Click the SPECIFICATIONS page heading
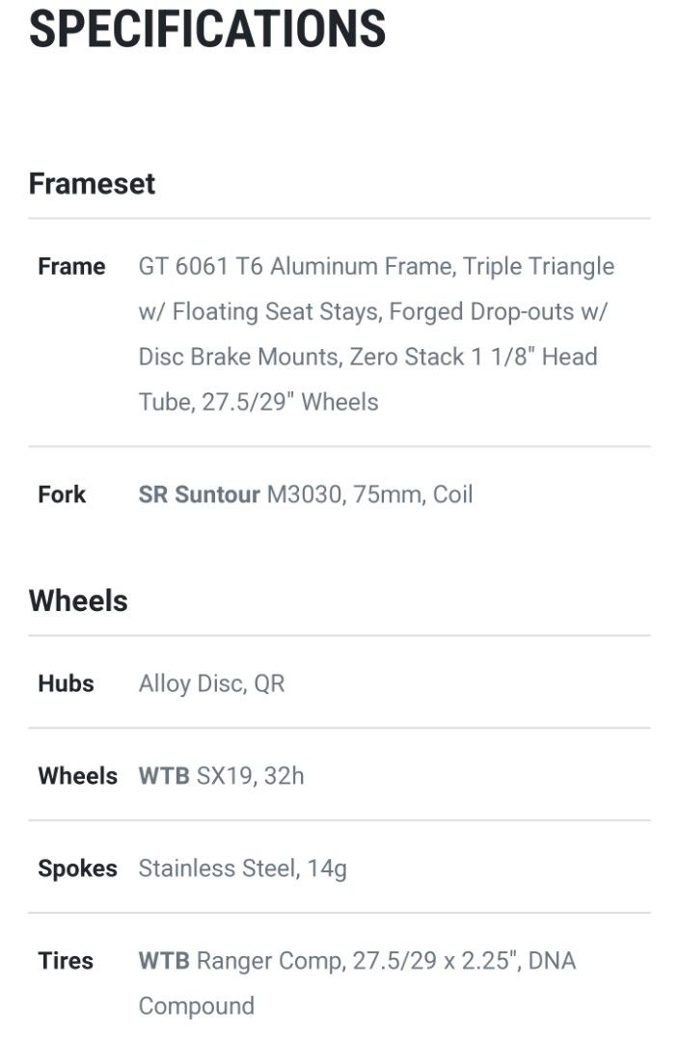Image resolution: width=679 pixels, height=1041 pixels. click(x=207, y=29)
